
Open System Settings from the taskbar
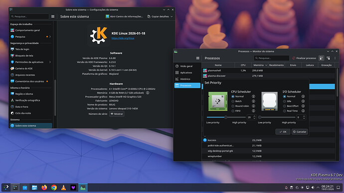pos(15,188)
